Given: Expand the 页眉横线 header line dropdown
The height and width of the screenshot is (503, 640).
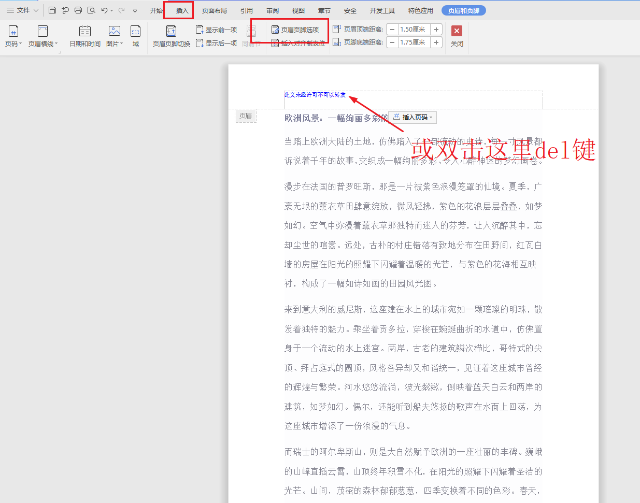Looking at the screenshot, I should pyautogui.click(x=43, y=36).
